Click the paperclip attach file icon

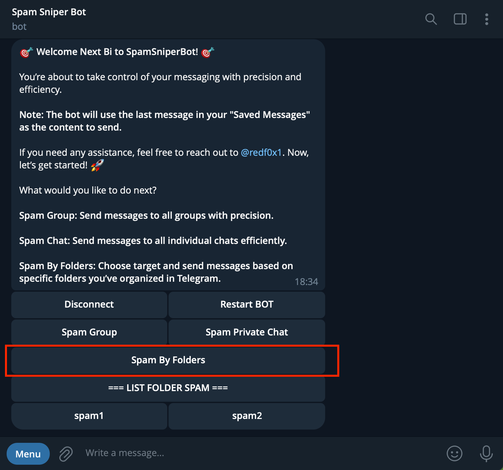coord(66,453)
